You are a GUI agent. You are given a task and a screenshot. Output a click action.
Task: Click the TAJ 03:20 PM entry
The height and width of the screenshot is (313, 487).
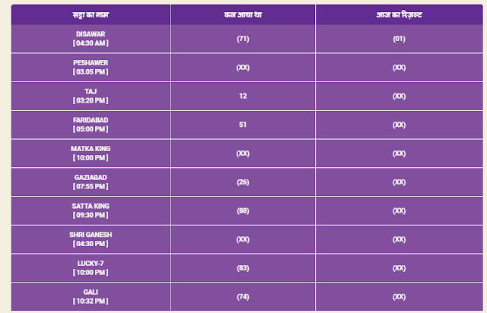pos(91,96)
